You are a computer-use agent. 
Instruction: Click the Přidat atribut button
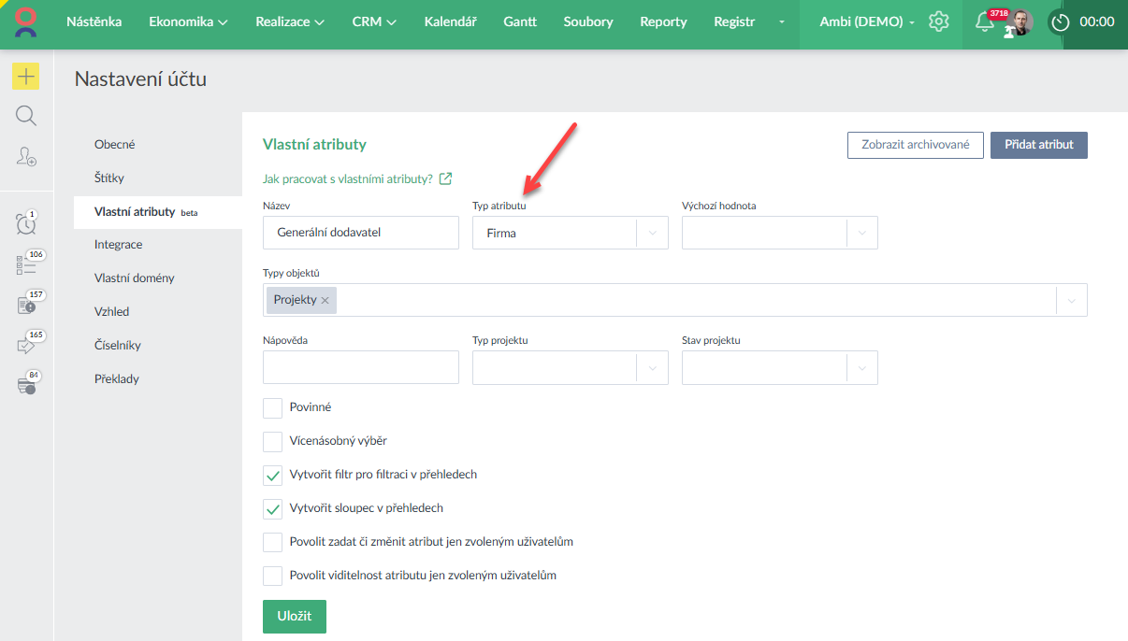pyautogui.click(x=1038, y=145)
